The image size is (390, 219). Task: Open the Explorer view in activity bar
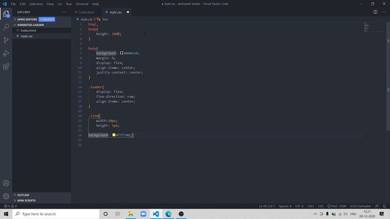[x=6, y=14]
